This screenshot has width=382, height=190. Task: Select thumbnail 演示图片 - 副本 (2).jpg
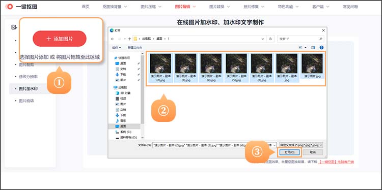click(x=160, y=68)
